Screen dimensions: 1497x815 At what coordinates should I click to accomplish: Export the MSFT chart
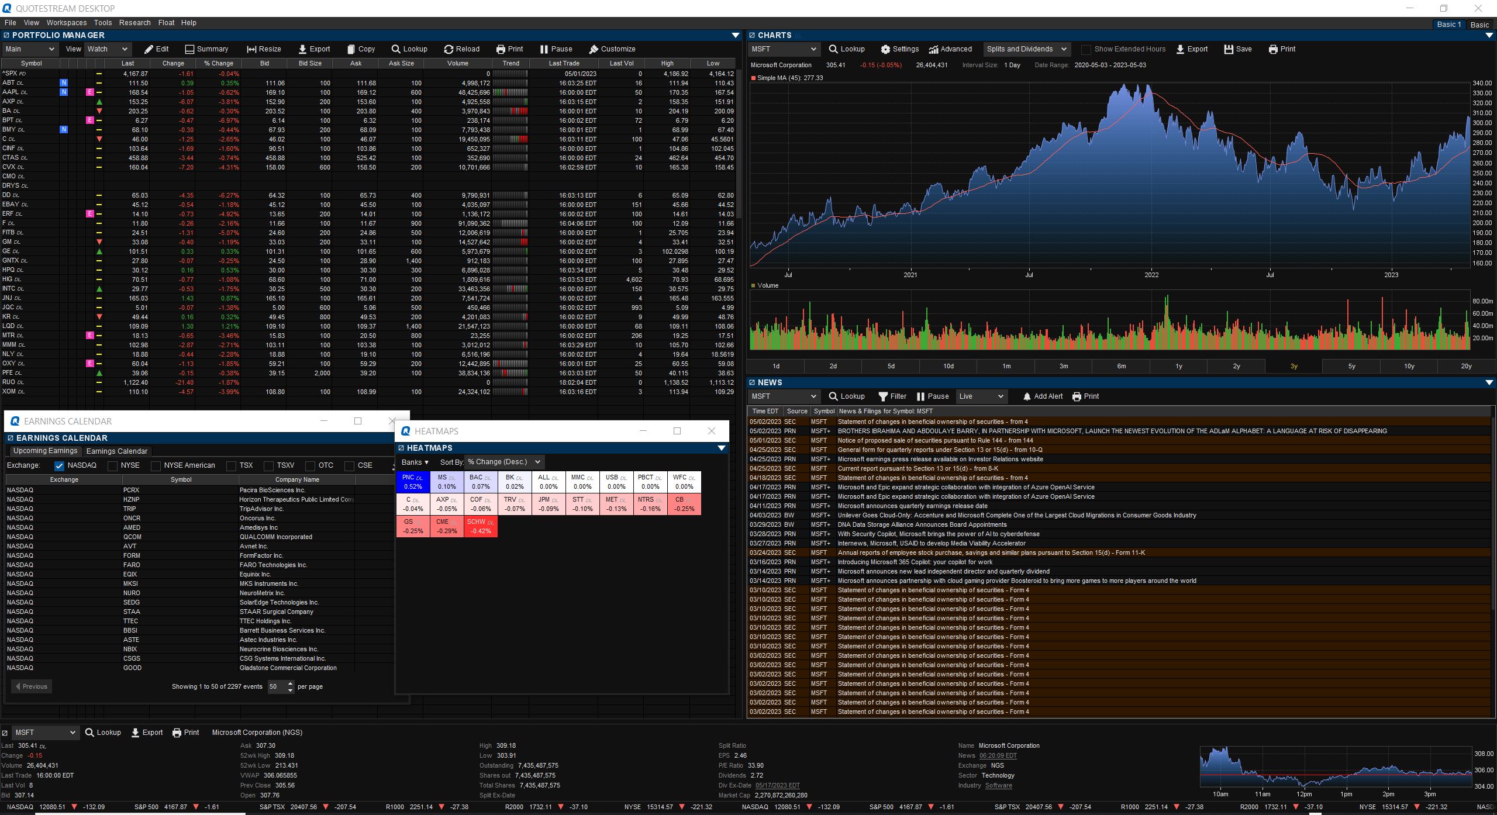(1192, 49)
